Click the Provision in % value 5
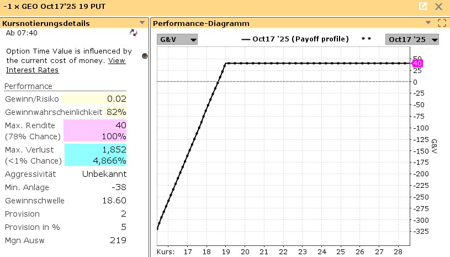This screenshot has width=450, height=257. (124, 227)
